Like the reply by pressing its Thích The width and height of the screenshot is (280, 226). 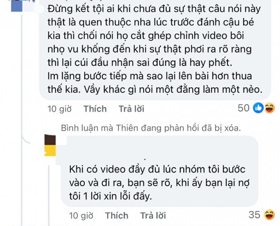pos(117,216)
